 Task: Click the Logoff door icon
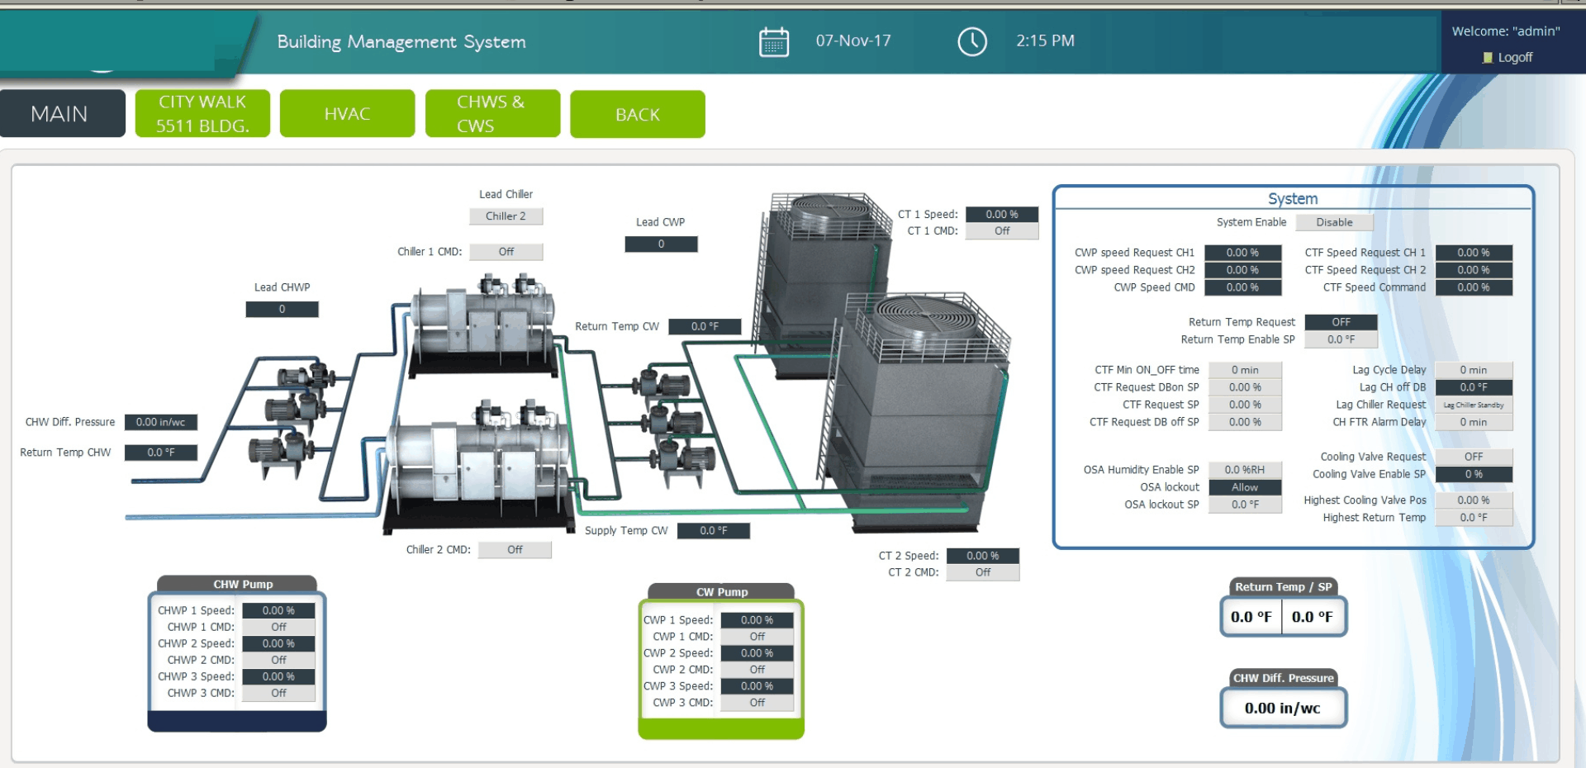click(x=1488, y=58)
